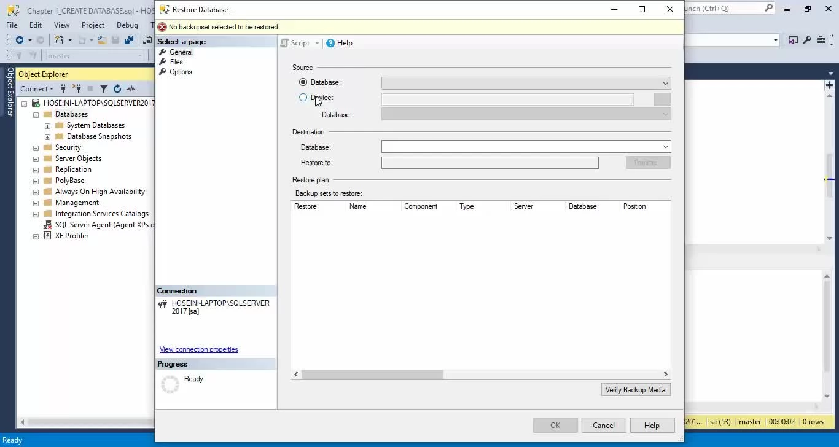Screen dimensions: 839x447
Task: Click the wrench Properties icon in main toolbar
Action: coord(807,40)
